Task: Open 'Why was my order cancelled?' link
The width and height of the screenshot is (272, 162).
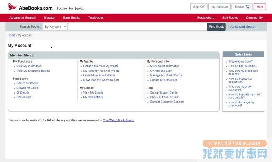Action: [x=240, y=88]
